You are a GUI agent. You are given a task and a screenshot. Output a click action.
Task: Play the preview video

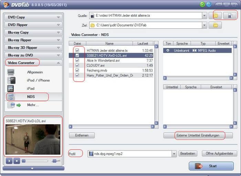coord(9,161)
